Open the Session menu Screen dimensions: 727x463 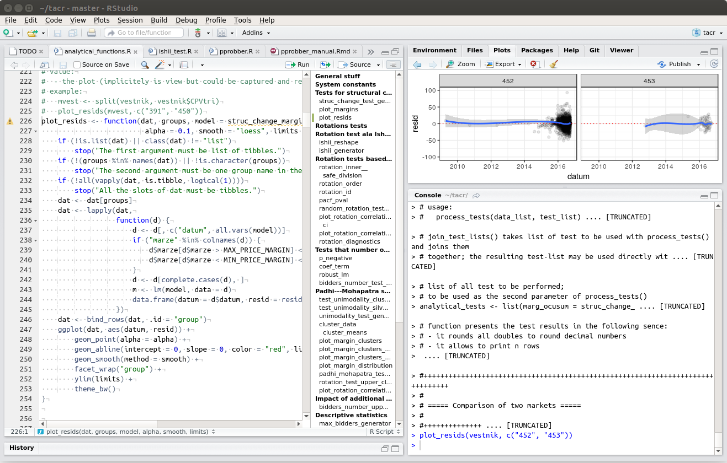tap(130, 20)
